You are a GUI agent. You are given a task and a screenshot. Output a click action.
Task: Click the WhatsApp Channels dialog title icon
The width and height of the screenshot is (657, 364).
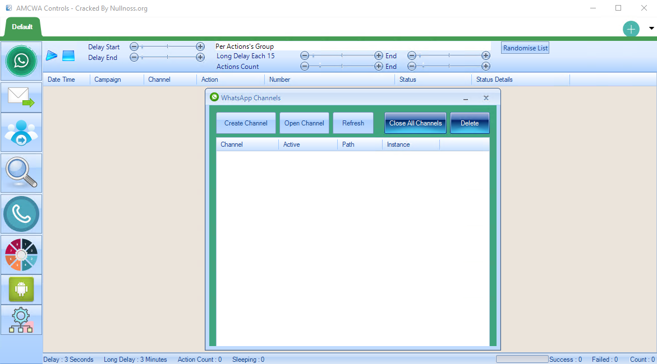(x=214, y=97)
